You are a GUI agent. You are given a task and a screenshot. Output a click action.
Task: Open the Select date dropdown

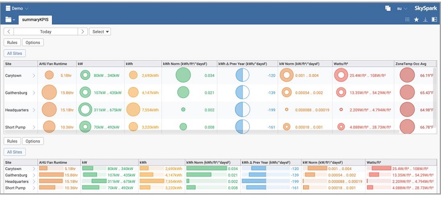tap(100, 32)
